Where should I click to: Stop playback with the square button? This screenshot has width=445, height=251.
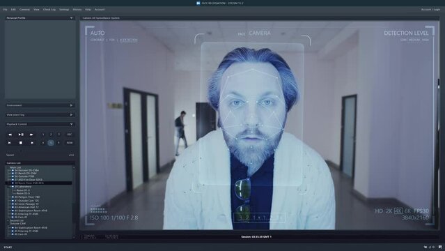21,143
